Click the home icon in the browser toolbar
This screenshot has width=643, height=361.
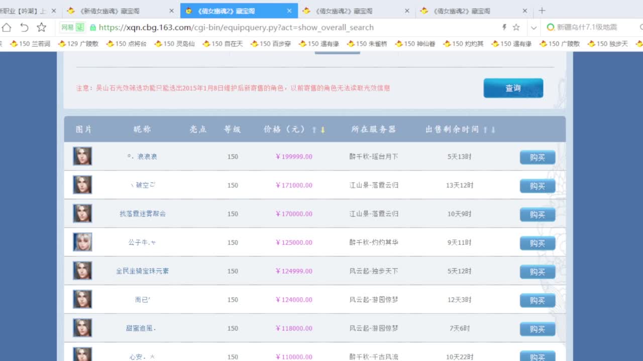[6, 28]
